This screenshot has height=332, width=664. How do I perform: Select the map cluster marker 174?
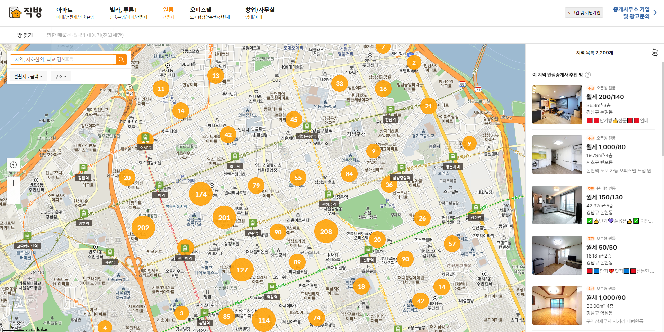click(201, 194)
